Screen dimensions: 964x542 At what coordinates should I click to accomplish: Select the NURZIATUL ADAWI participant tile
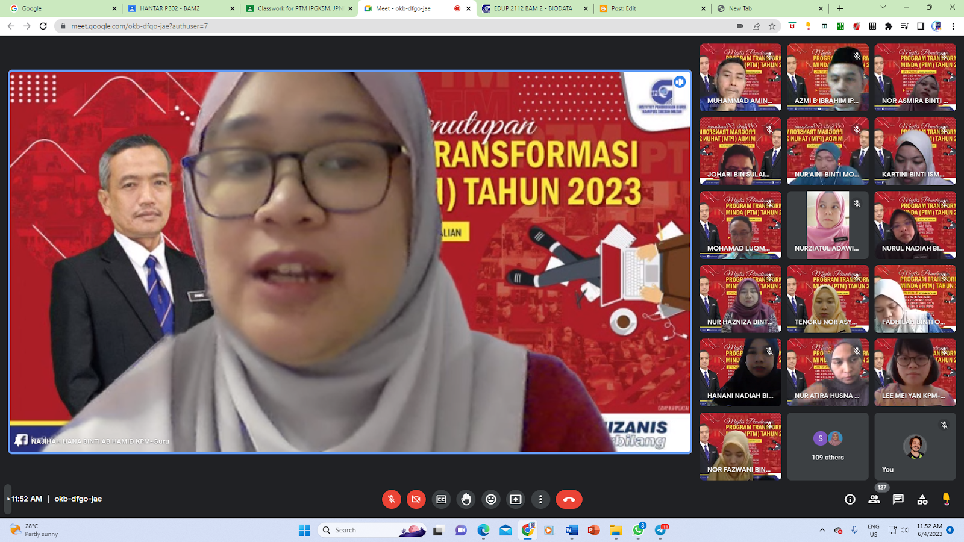[x=828, y=225]
